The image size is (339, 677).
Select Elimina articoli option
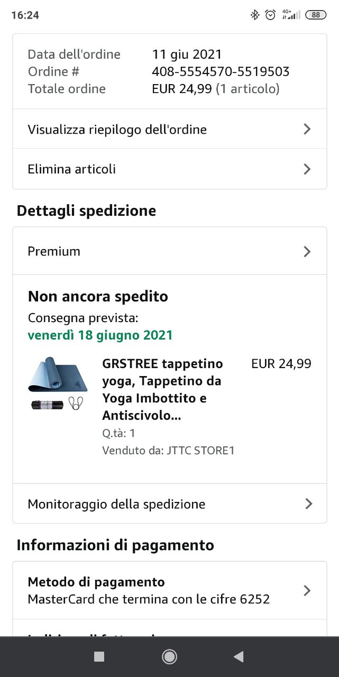72,169
